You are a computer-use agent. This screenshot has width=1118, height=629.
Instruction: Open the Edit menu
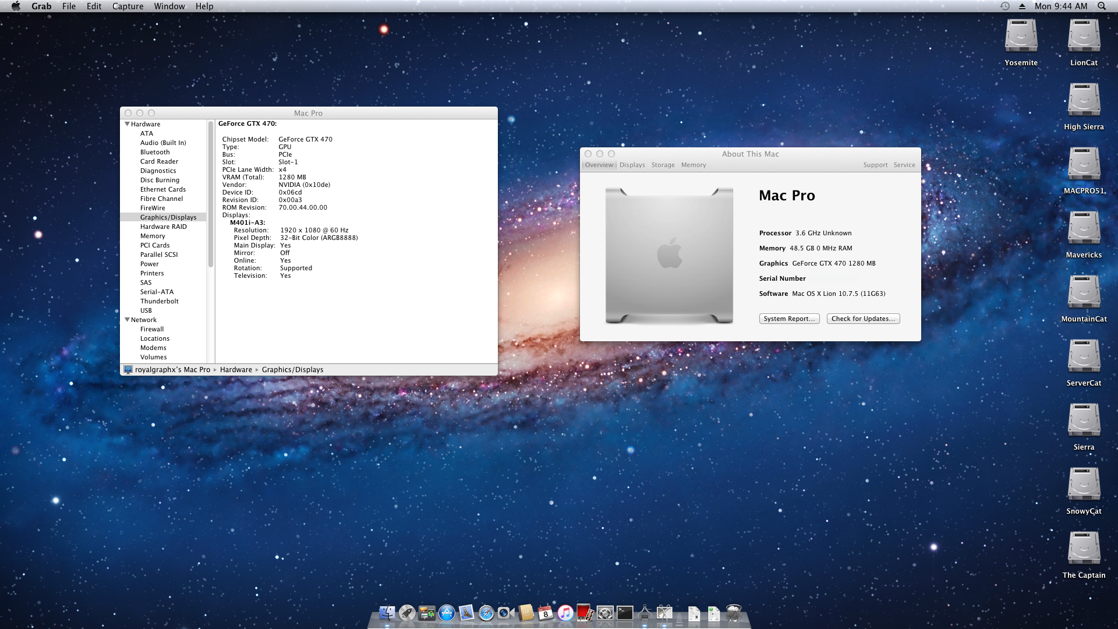94,6
